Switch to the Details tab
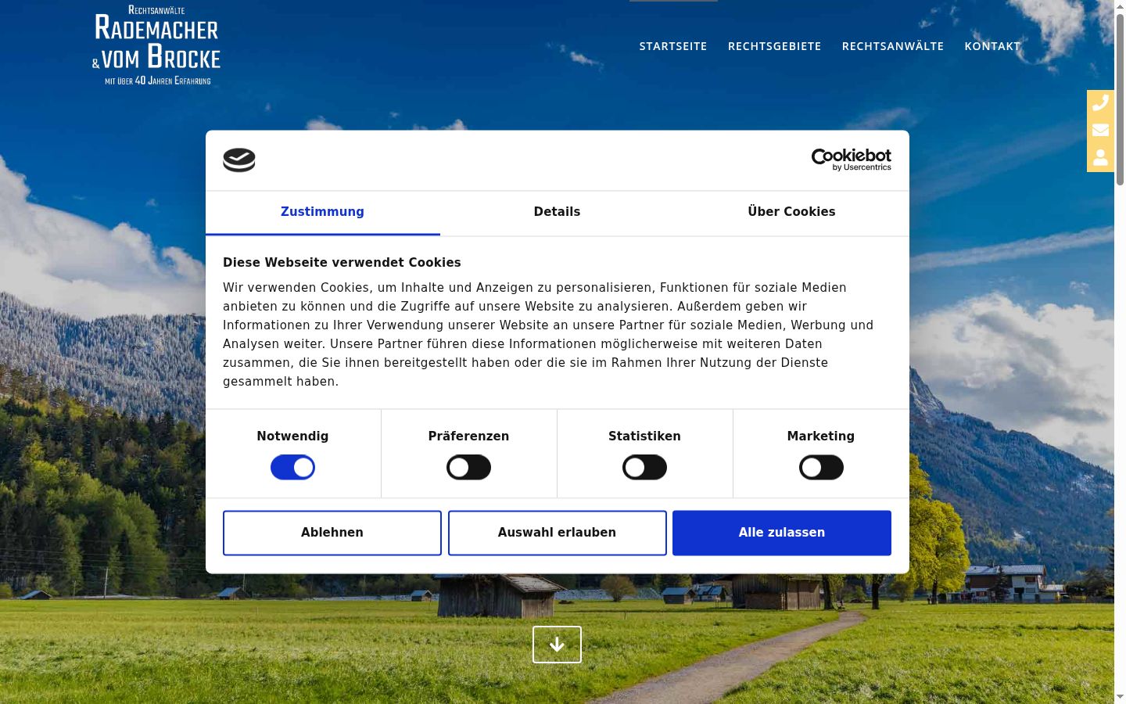 (x=557, y=212)
